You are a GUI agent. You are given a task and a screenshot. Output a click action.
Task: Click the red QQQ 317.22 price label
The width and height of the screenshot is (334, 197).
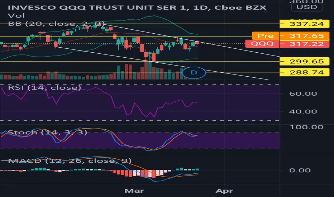(287, 44)
